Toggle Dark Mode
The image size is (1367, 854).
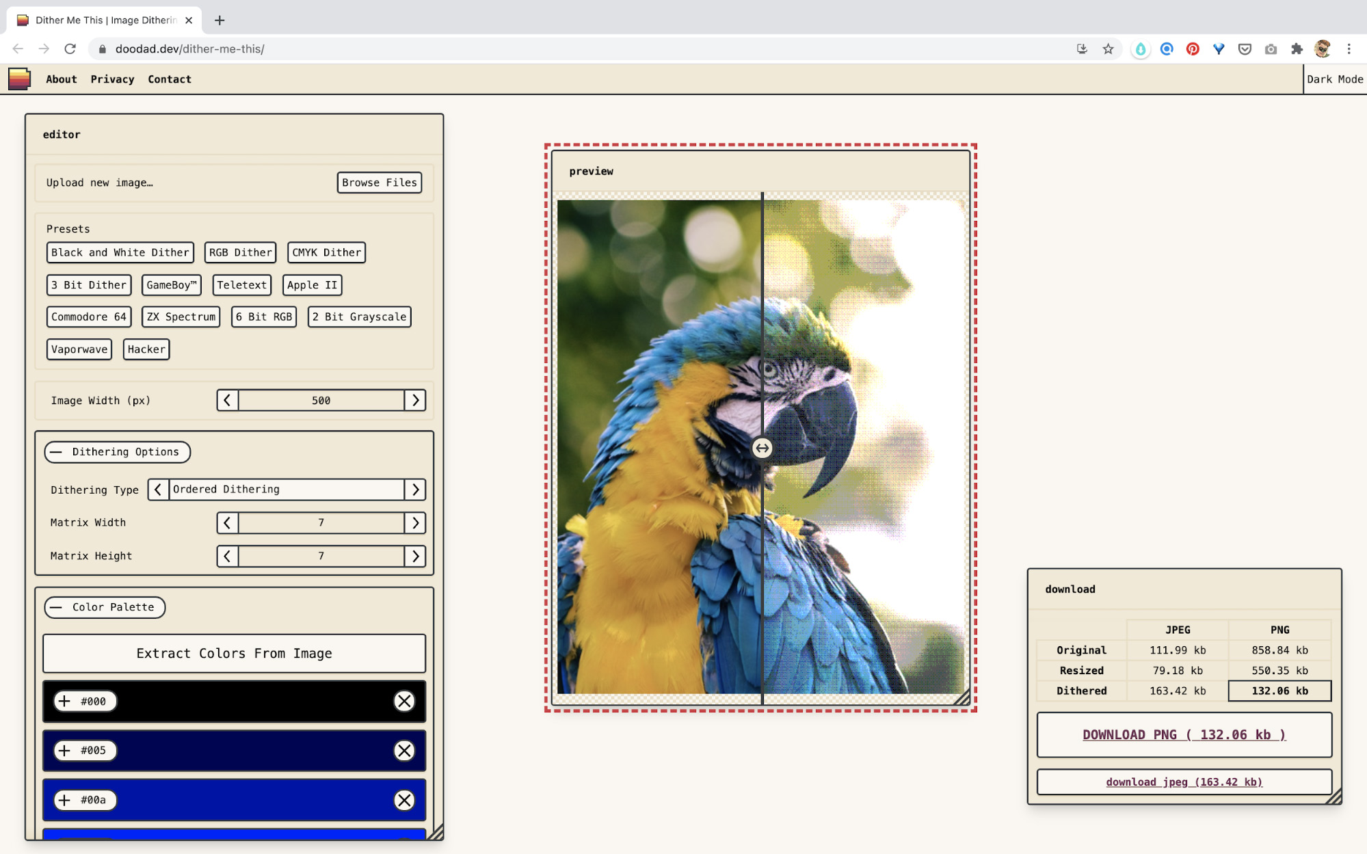click(x=1334, y=79)
